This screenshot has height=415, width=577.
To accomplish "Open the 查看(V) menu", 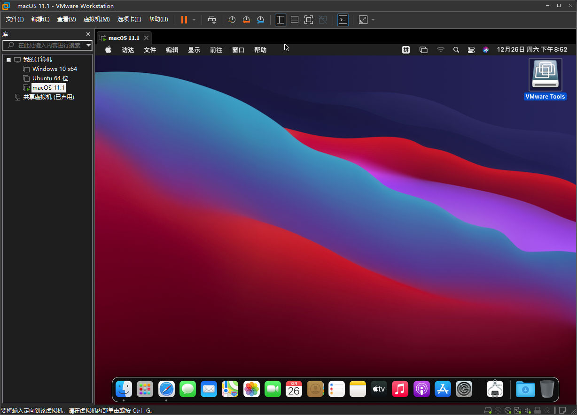I will coord(66,19).
